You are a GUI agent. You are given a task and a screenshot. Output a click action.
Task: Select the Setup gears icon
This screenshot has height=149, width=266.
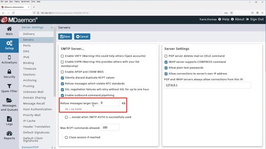(9, 43)
